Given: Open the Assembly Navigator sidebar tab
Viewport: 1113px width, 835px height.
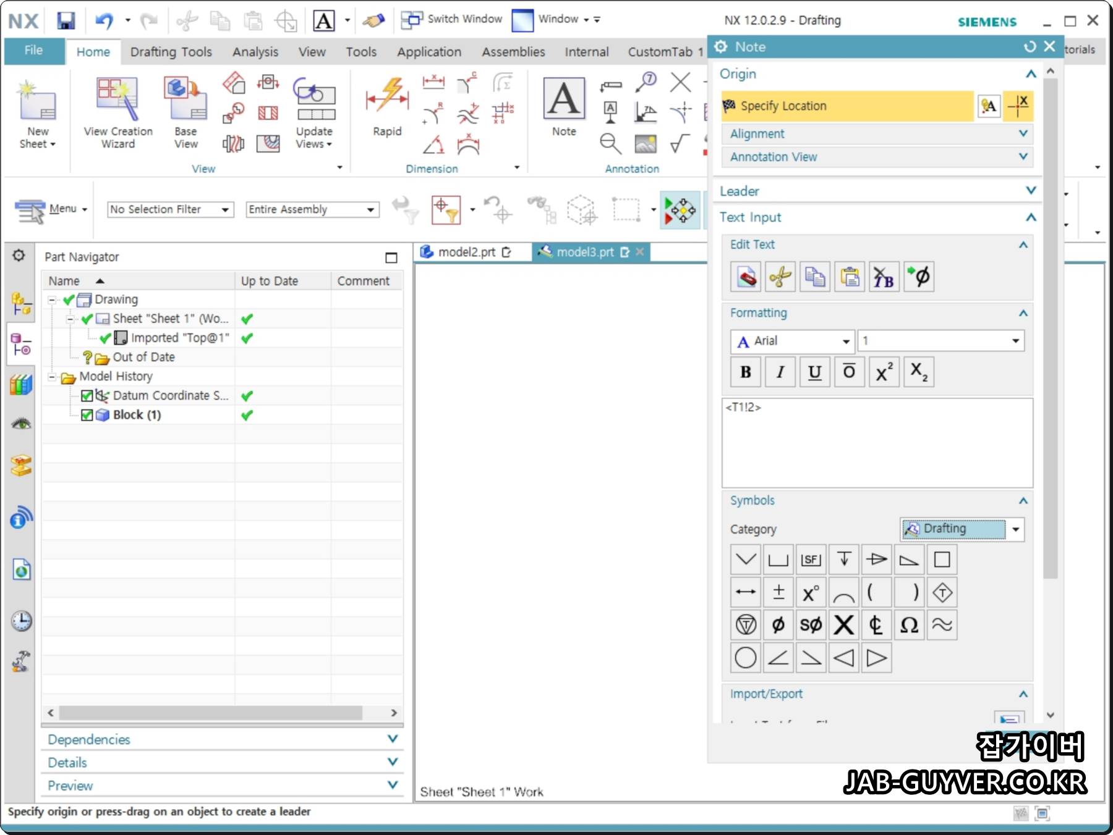Looking at the screenshot, I should pos(21,304).
